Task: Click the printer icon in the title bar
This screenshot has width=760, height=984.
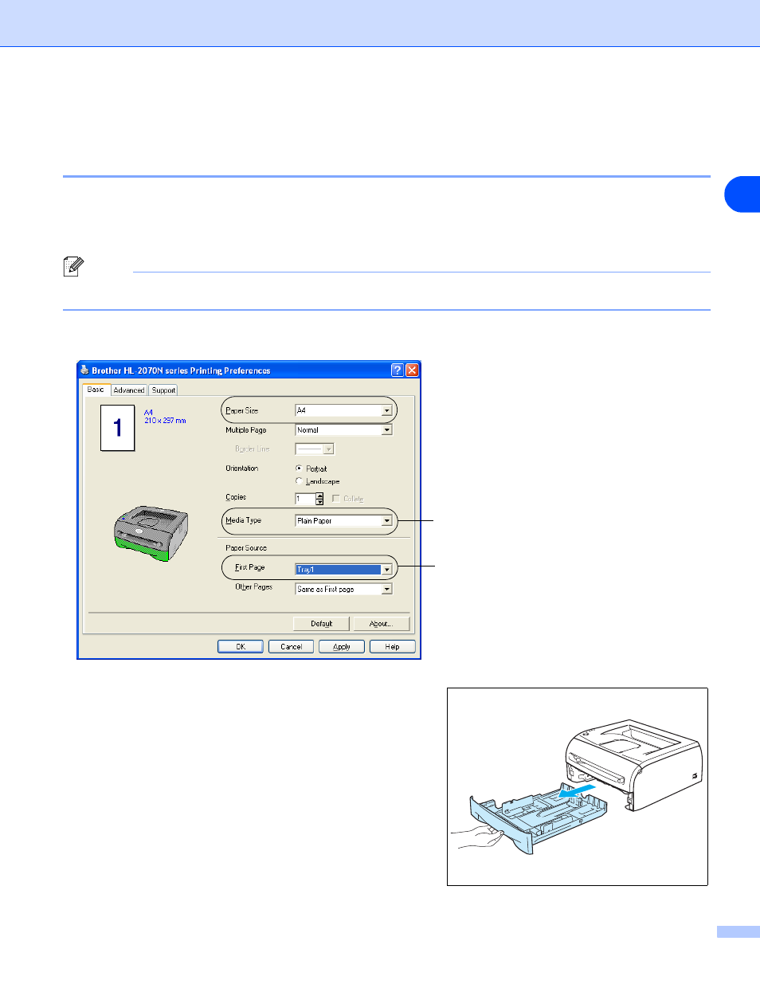Action: [84, 370]
